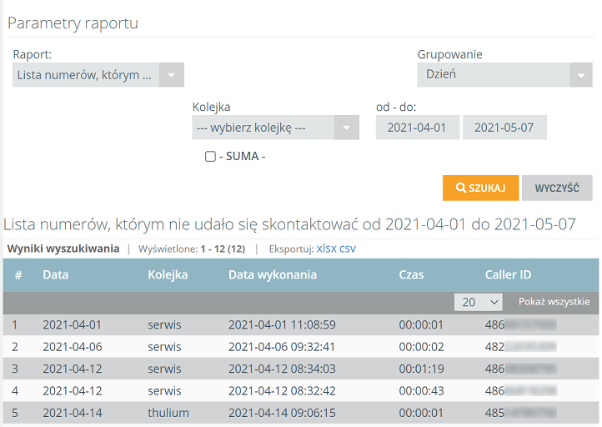Select execution date 2021-04-06 09:32:41
This screenshot has height=427, width=602.
pos(282,347)
